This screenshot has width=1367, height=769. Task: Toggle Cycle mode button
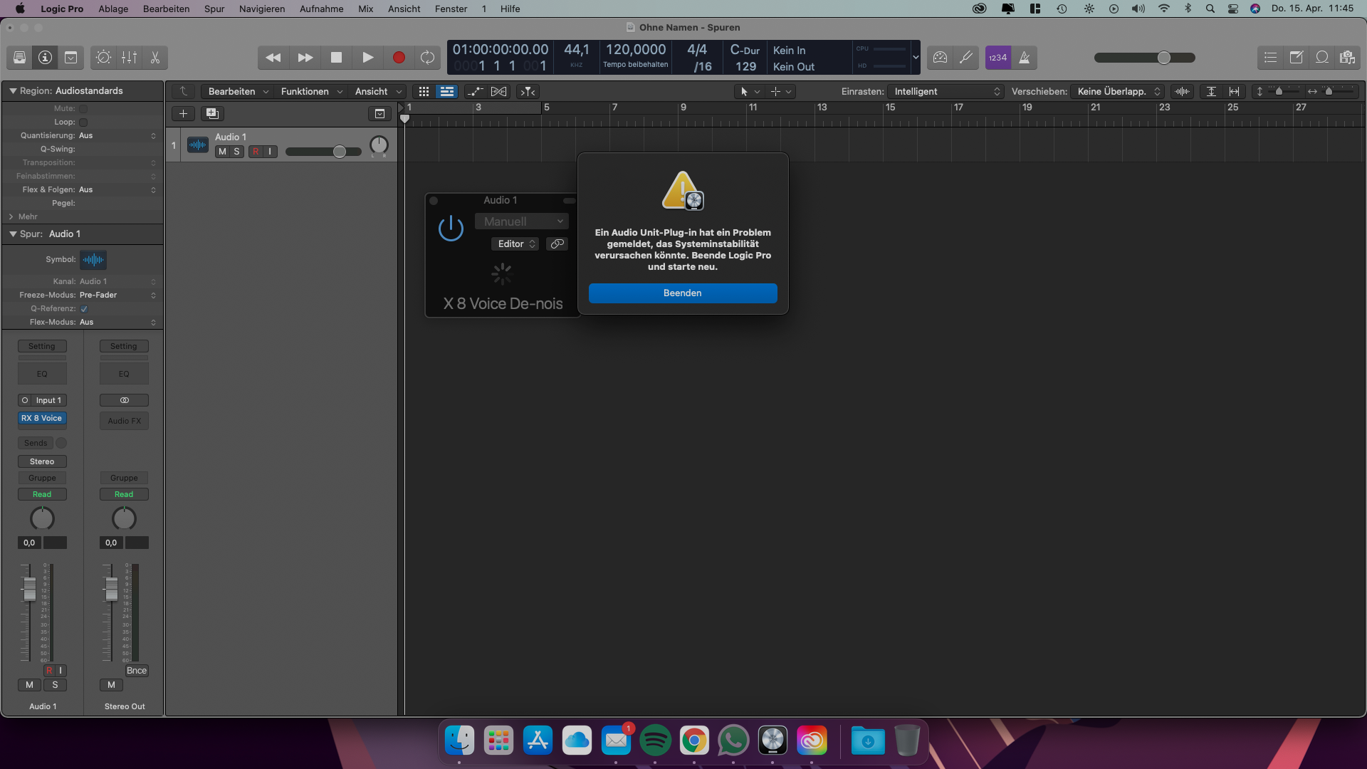[x=427, y=58]
